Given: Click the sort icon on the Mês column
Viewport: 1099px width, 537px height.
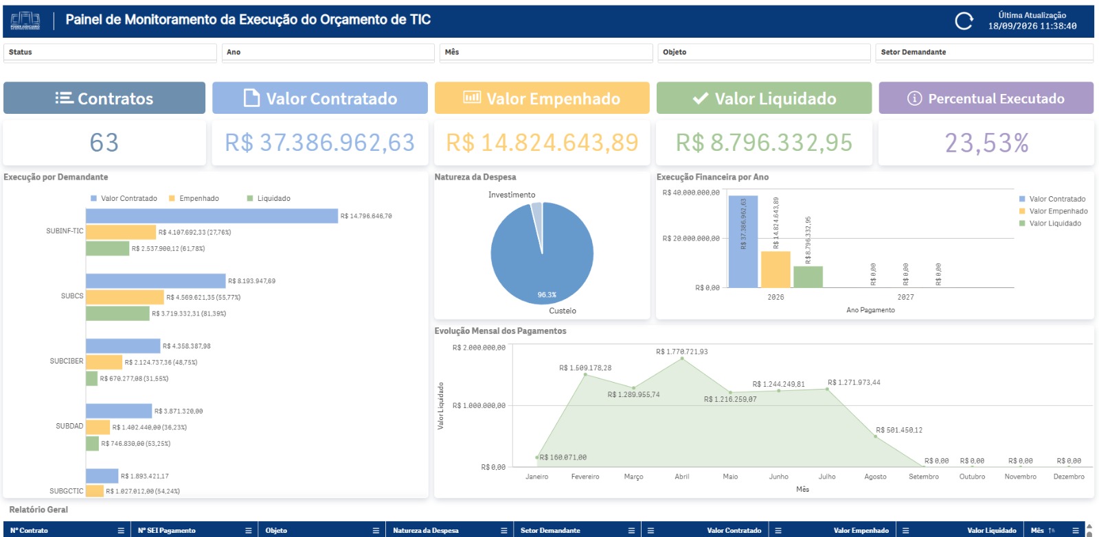Looking at the screenshot, I should coord(1052,530).
